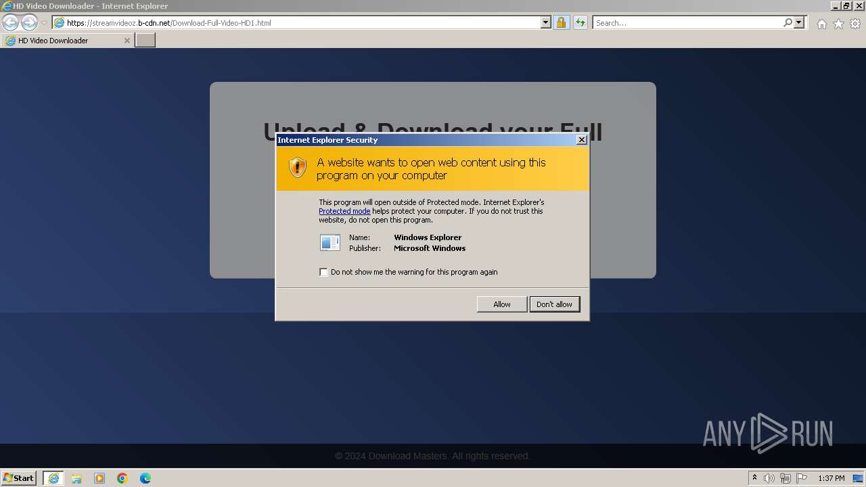Viewport: 866px width, 487px height.
Task: Click the Internet Explorer title bar icon
Action: point(7,6)
